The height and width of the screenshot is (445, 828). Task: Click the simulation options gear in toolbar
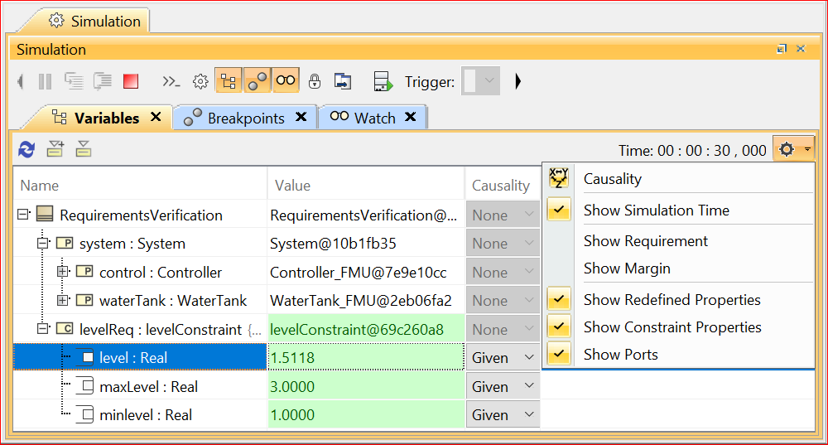(200, 81)
